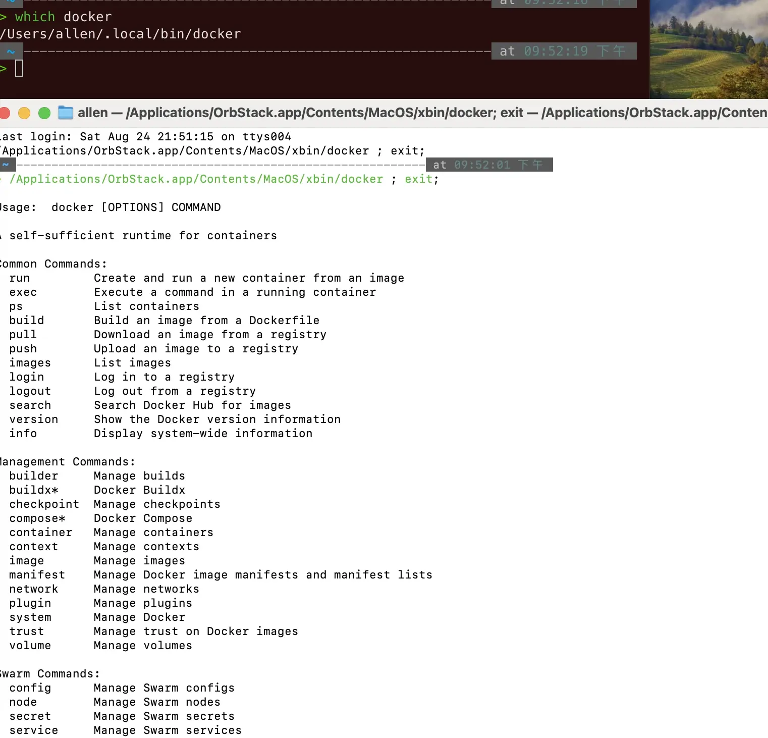Select the 'Log in to a registry' description
The image size is (768, 738).
(x=164, y=377)
